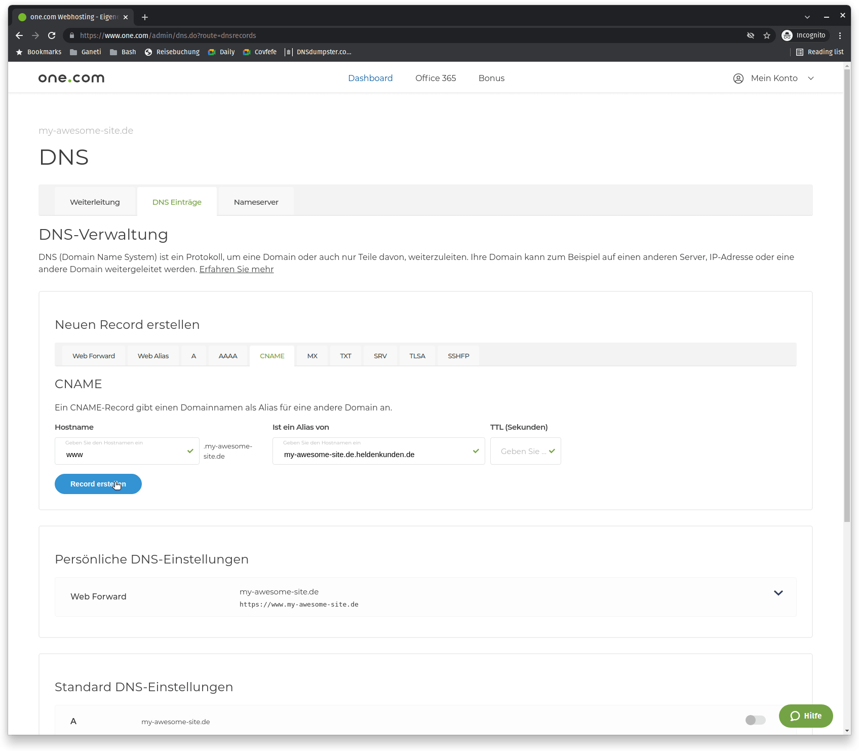The height and width of the screenshot is (751, 859).
Task: Click the Ist ein Alias von field
Action: pos(378,451)
